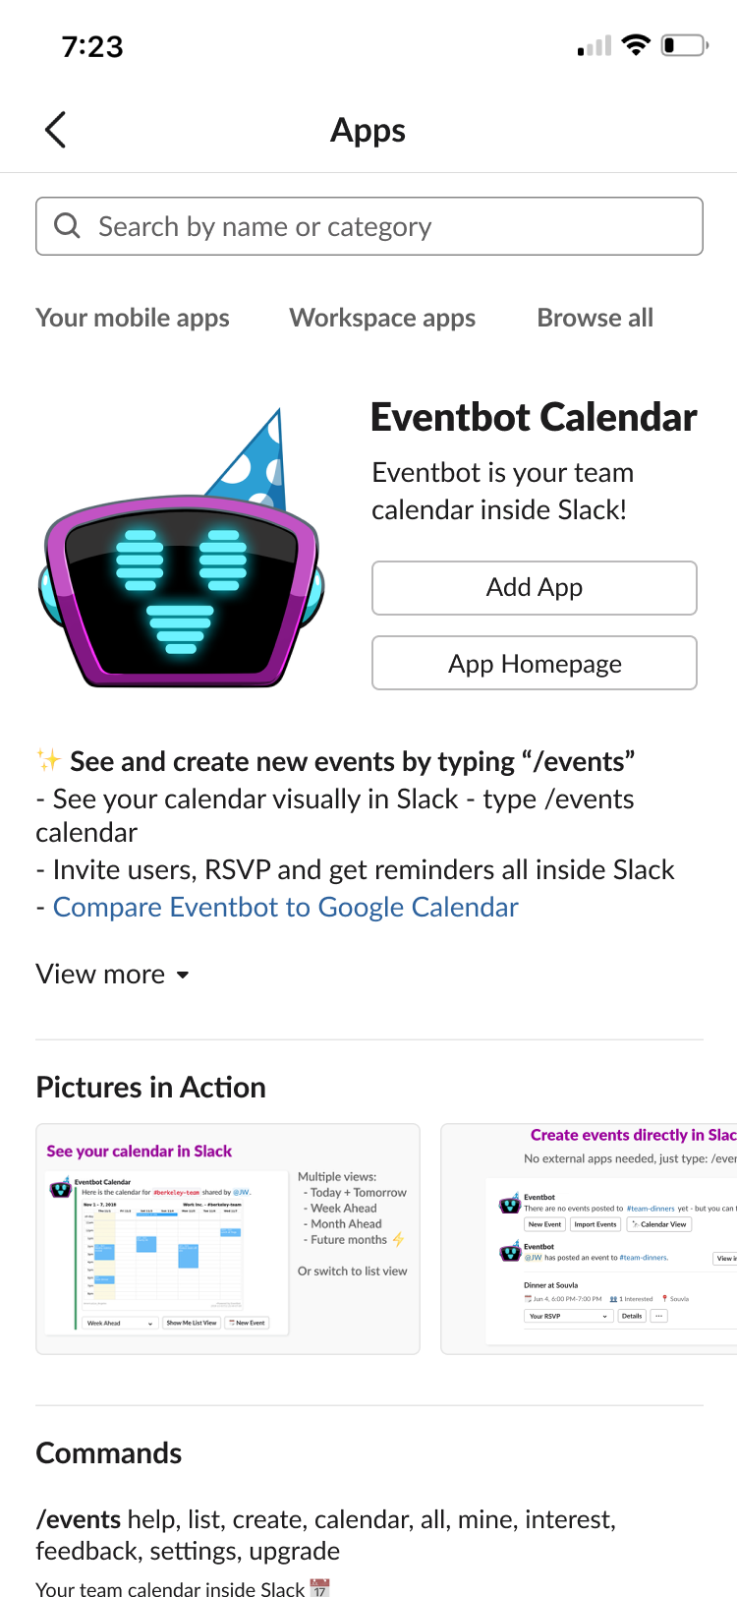This screenshot has height=1597, width=737.
Task: Open Create events directly in Slack thumbnail
Action: tap(590, 1239)
